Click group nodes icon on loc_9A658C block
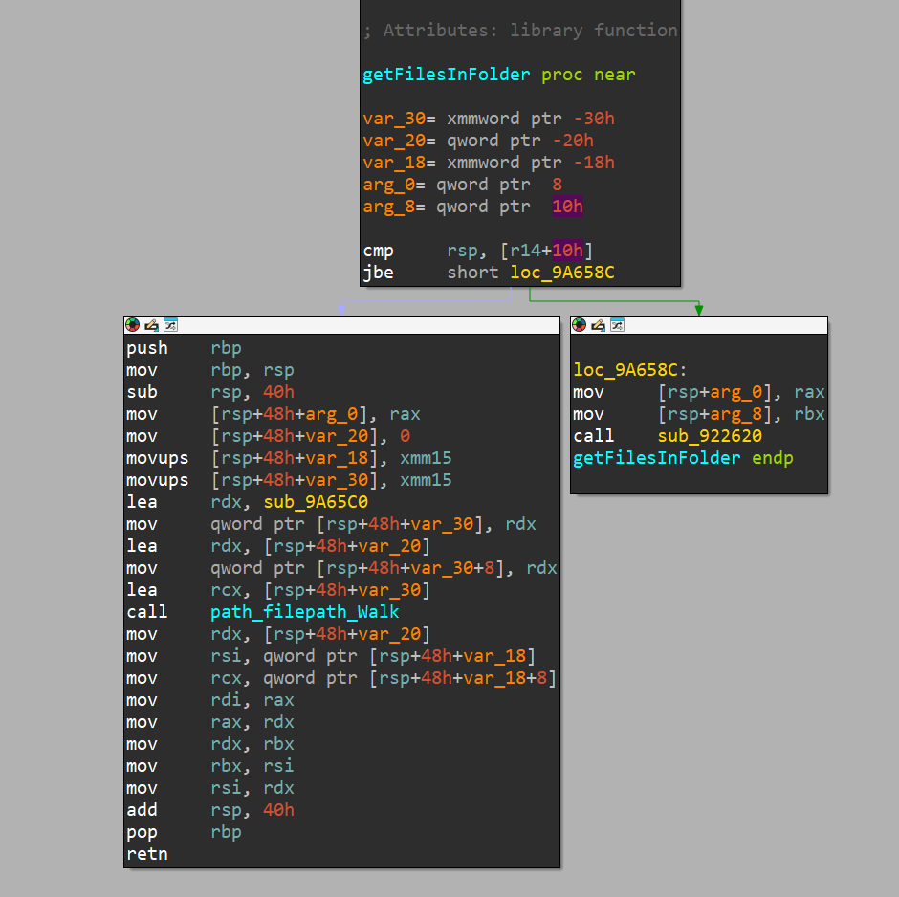 (618, 325)
